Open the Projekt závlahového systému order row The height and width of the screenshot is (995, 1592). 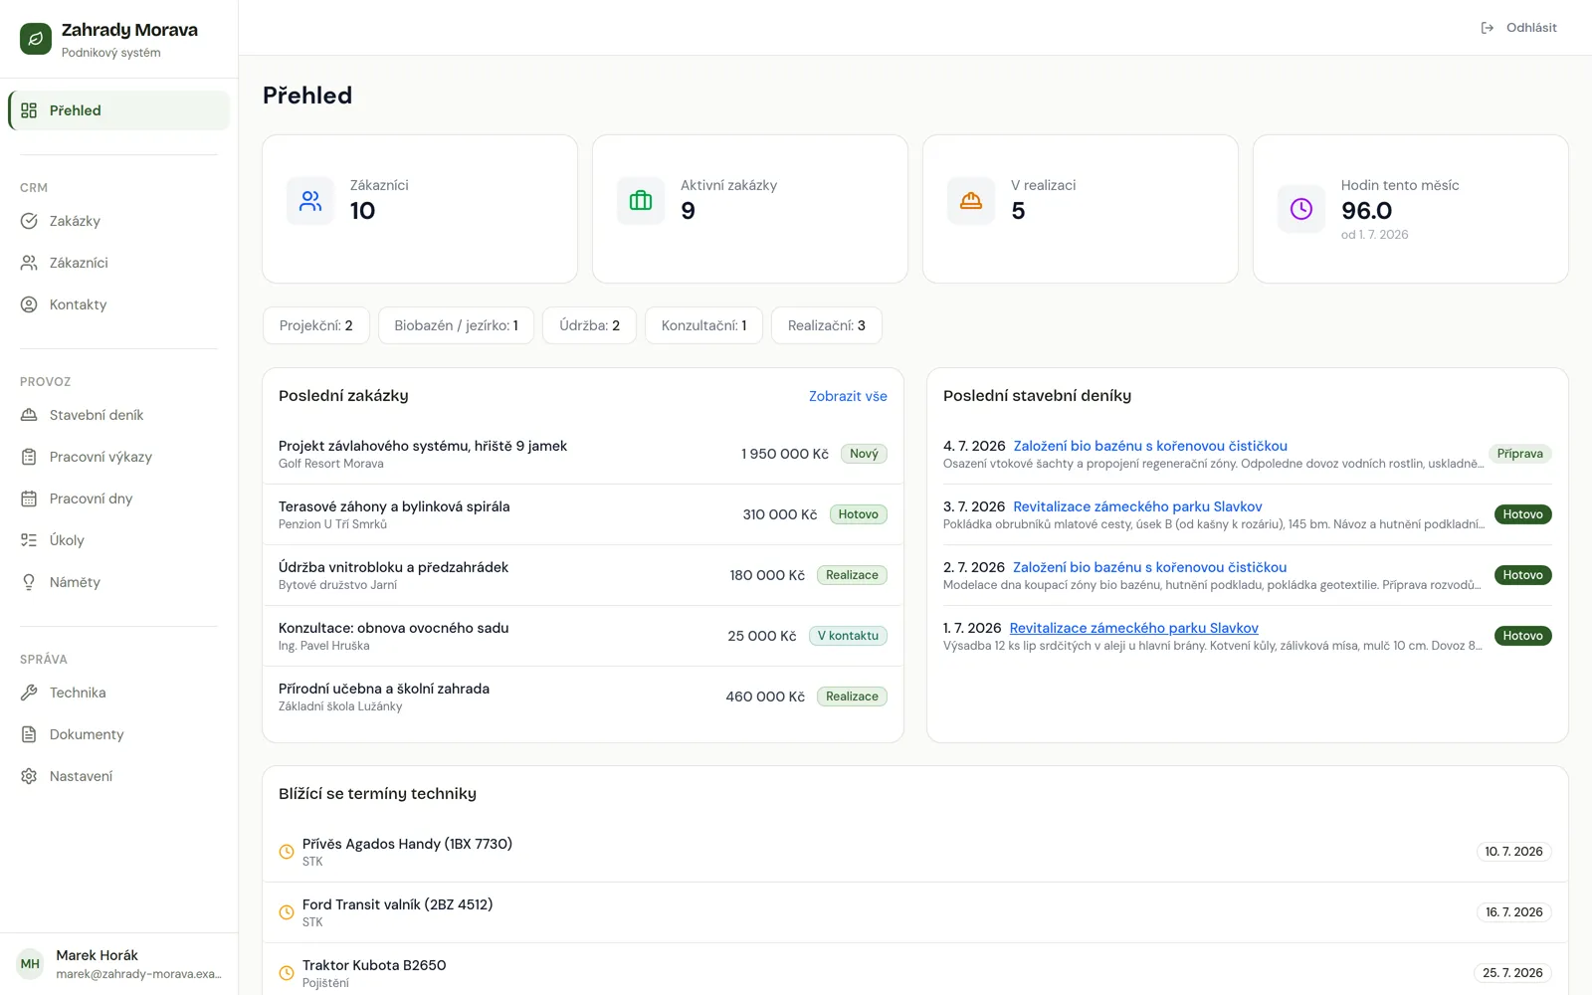(x=583, y=454)
